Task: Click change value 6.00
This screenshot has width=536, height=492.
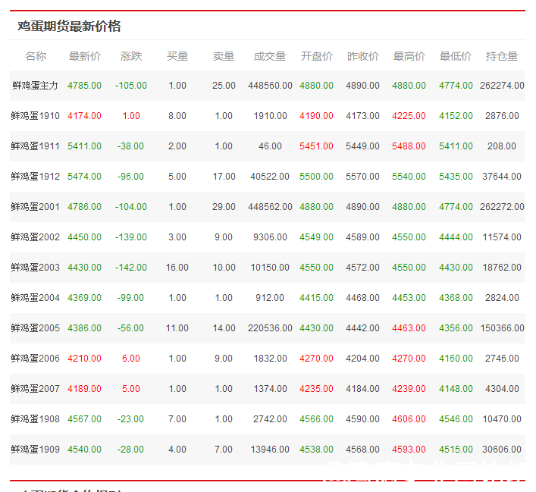Action: point(131,359)
